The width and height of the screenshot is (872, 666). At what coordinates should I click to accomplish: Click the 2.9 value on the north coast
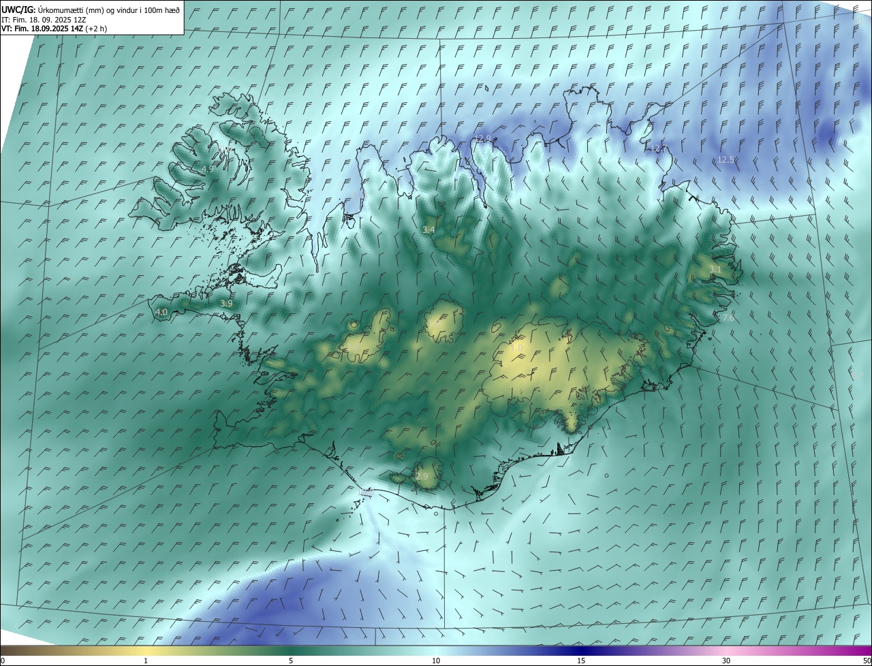click(484, 139)
